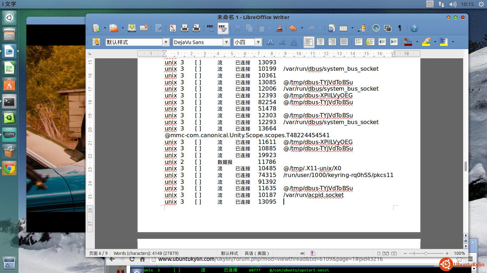Open the DejaVu Sans font name dropdown

[226, 42]
